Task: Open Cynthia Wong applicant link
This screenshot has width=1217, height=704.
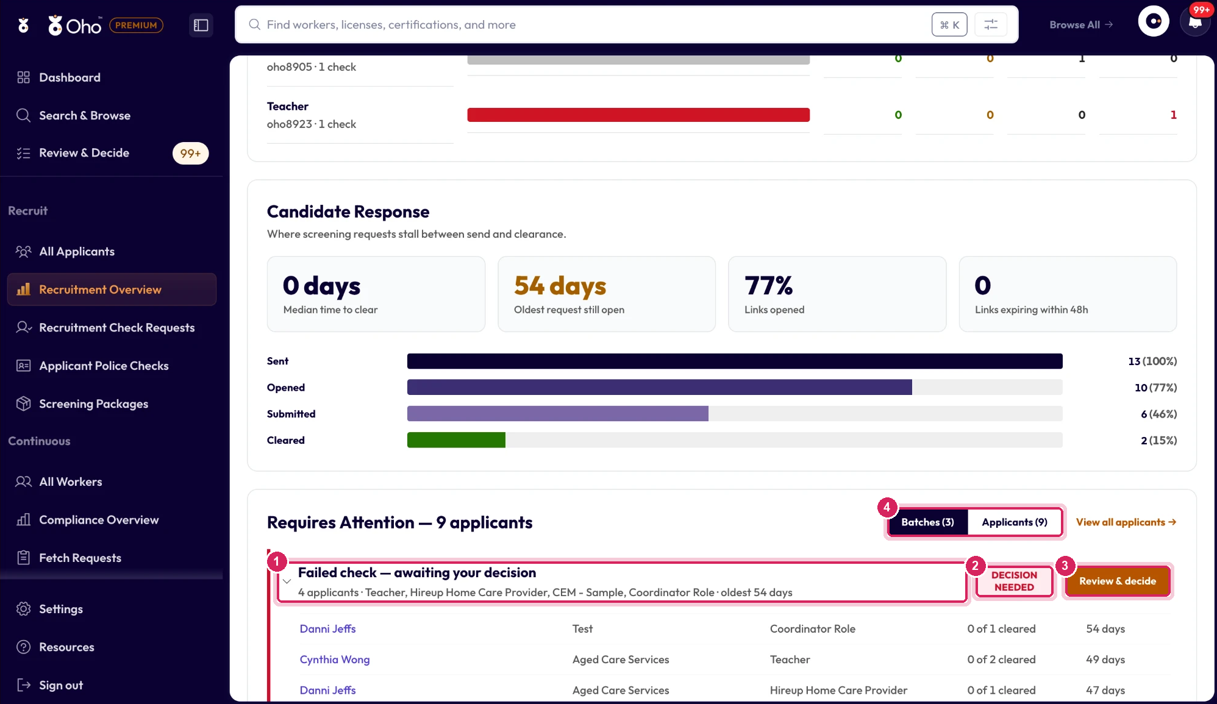Action: 334,660
